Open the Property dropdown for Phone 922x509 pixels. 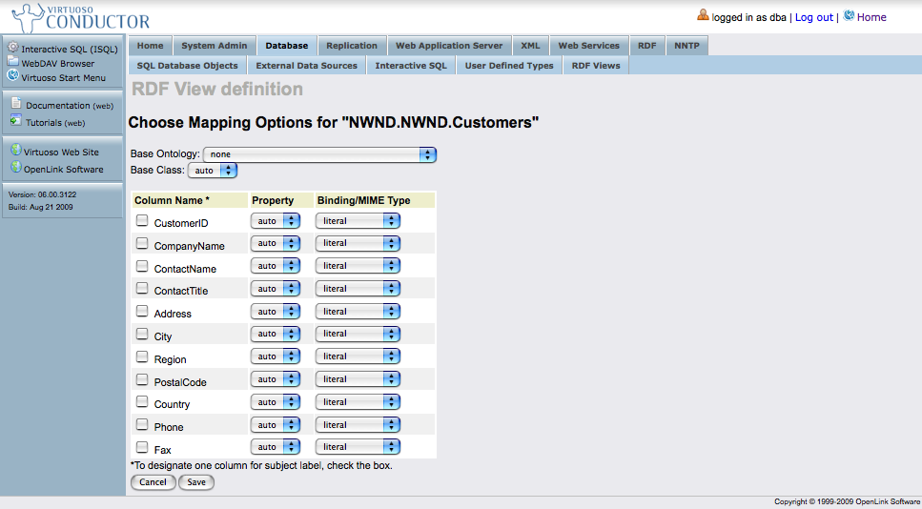[x=275, y=425]
